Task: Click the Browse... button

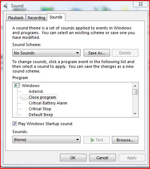Action: coord(125,140)
